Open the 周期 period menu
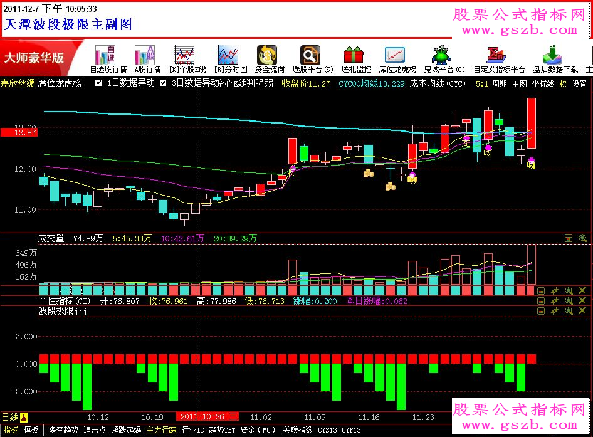The width and height of the screenshot is (593, 437). point(499,83)
